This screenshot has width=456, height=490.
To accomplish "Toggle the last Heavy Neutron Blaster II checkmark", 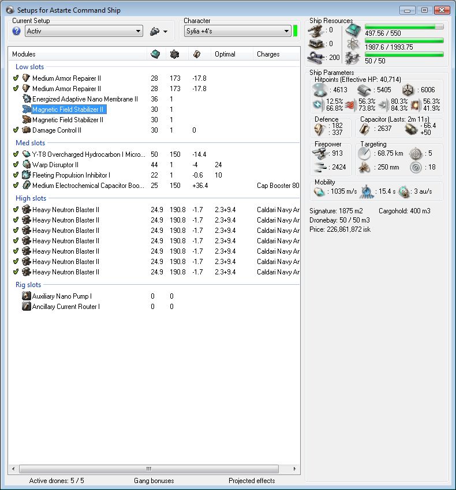I will click(x=16, y=272).
